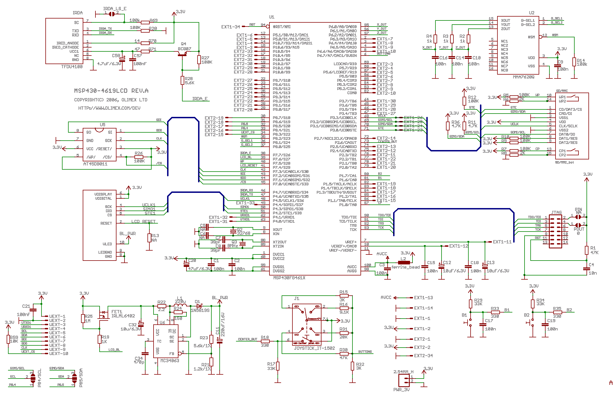Select the MMA7620Q part label
The height and width of the screenshot is (394, 615).
coord(524,77)
